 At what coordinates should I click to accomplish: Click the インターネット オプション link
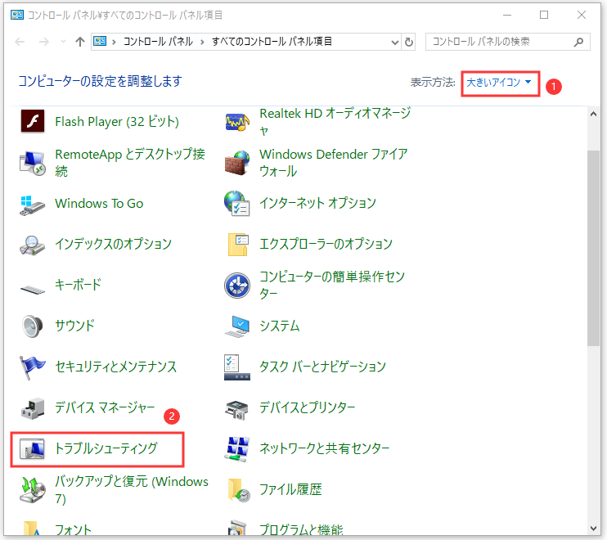click(317, 203)
